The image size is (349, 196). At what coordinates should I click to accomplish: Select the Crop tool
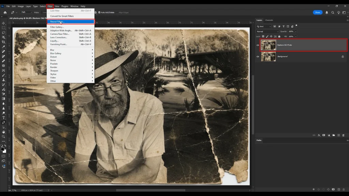(3, 42)
